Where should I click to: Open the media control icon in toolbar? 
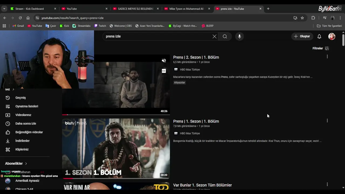[325, 18]
